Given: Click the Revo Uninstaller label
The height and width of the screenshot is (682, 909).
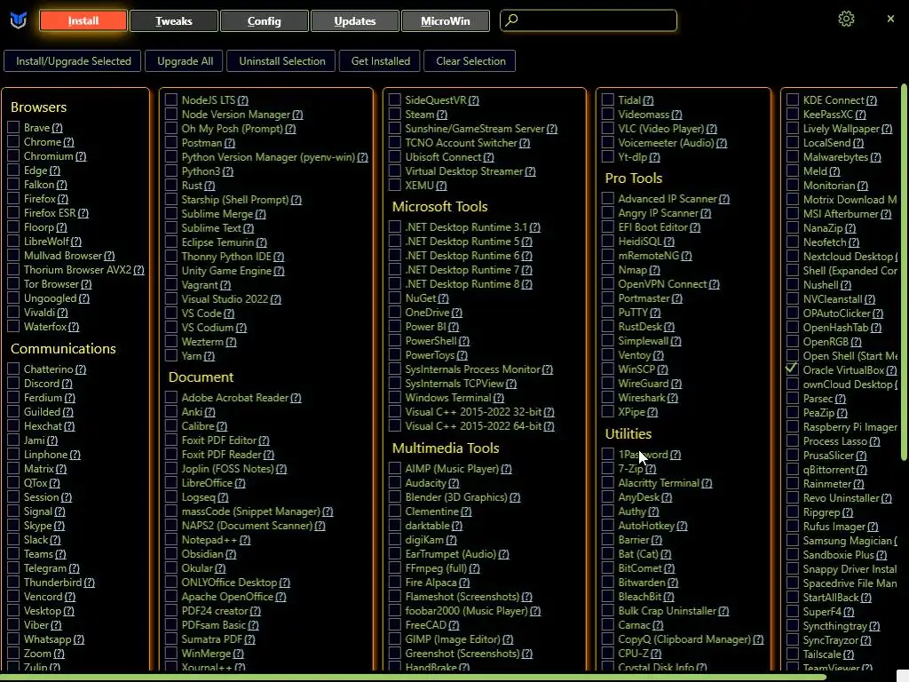Looking at the screenshot, I should pyautogui.click(x=842, y=498).
